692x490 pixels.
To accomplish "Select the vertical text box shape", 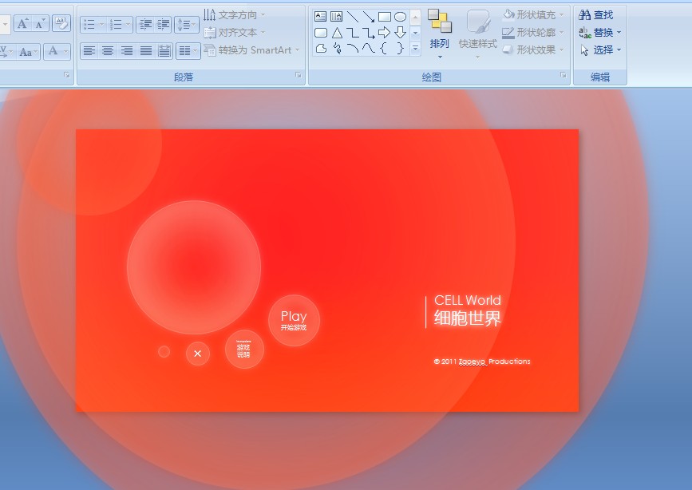I will (336, 17).
